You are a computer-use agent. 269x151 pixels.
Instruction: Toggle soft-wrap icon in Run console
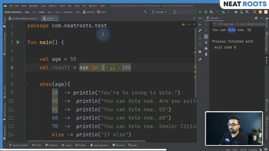[206, 36]
